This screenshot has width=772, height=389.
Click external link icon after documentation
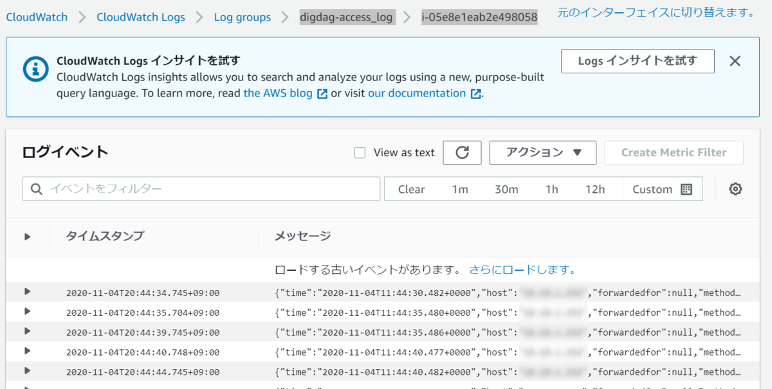coord(475,94)
